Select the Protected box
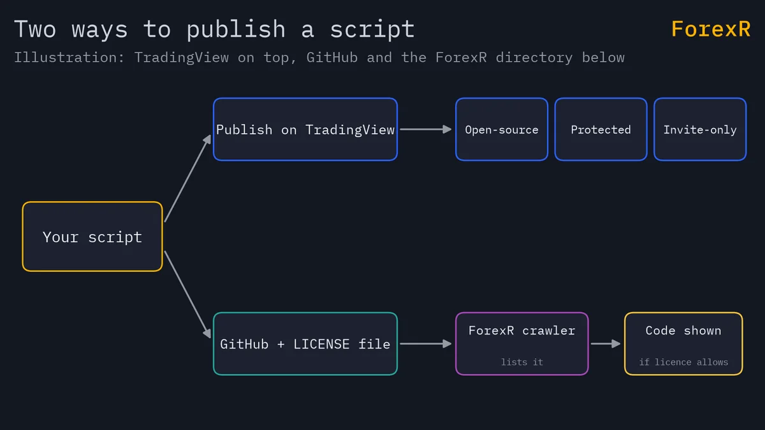The image size is (765, 430). (601, 129)
